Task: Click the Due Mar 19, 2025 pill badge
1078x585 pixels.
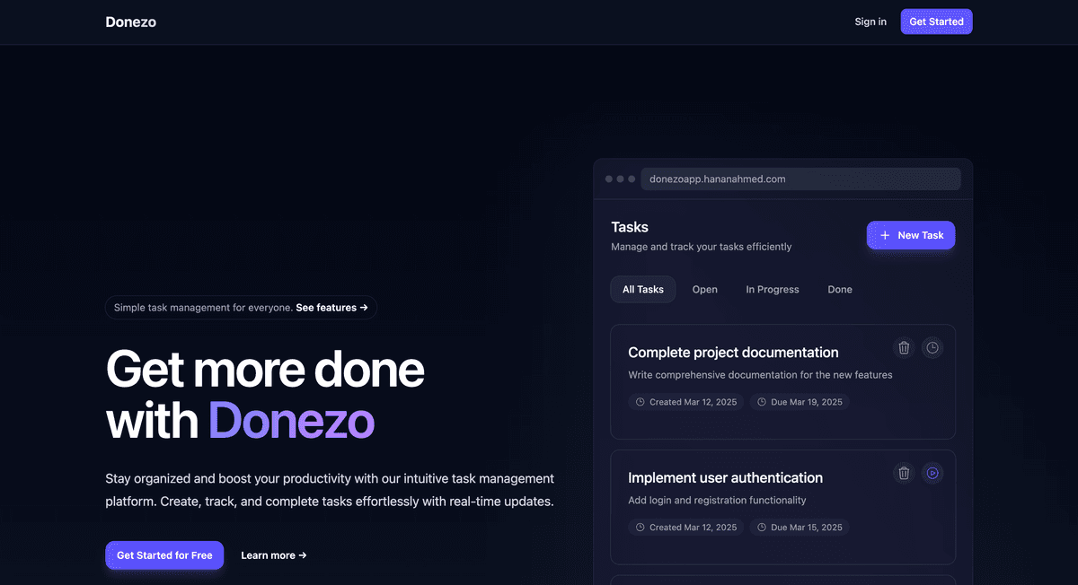Action: point(800,401)
